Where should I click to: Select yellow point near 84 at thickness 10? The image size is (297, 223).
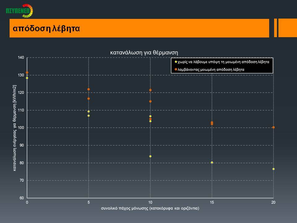coord(150,156)
